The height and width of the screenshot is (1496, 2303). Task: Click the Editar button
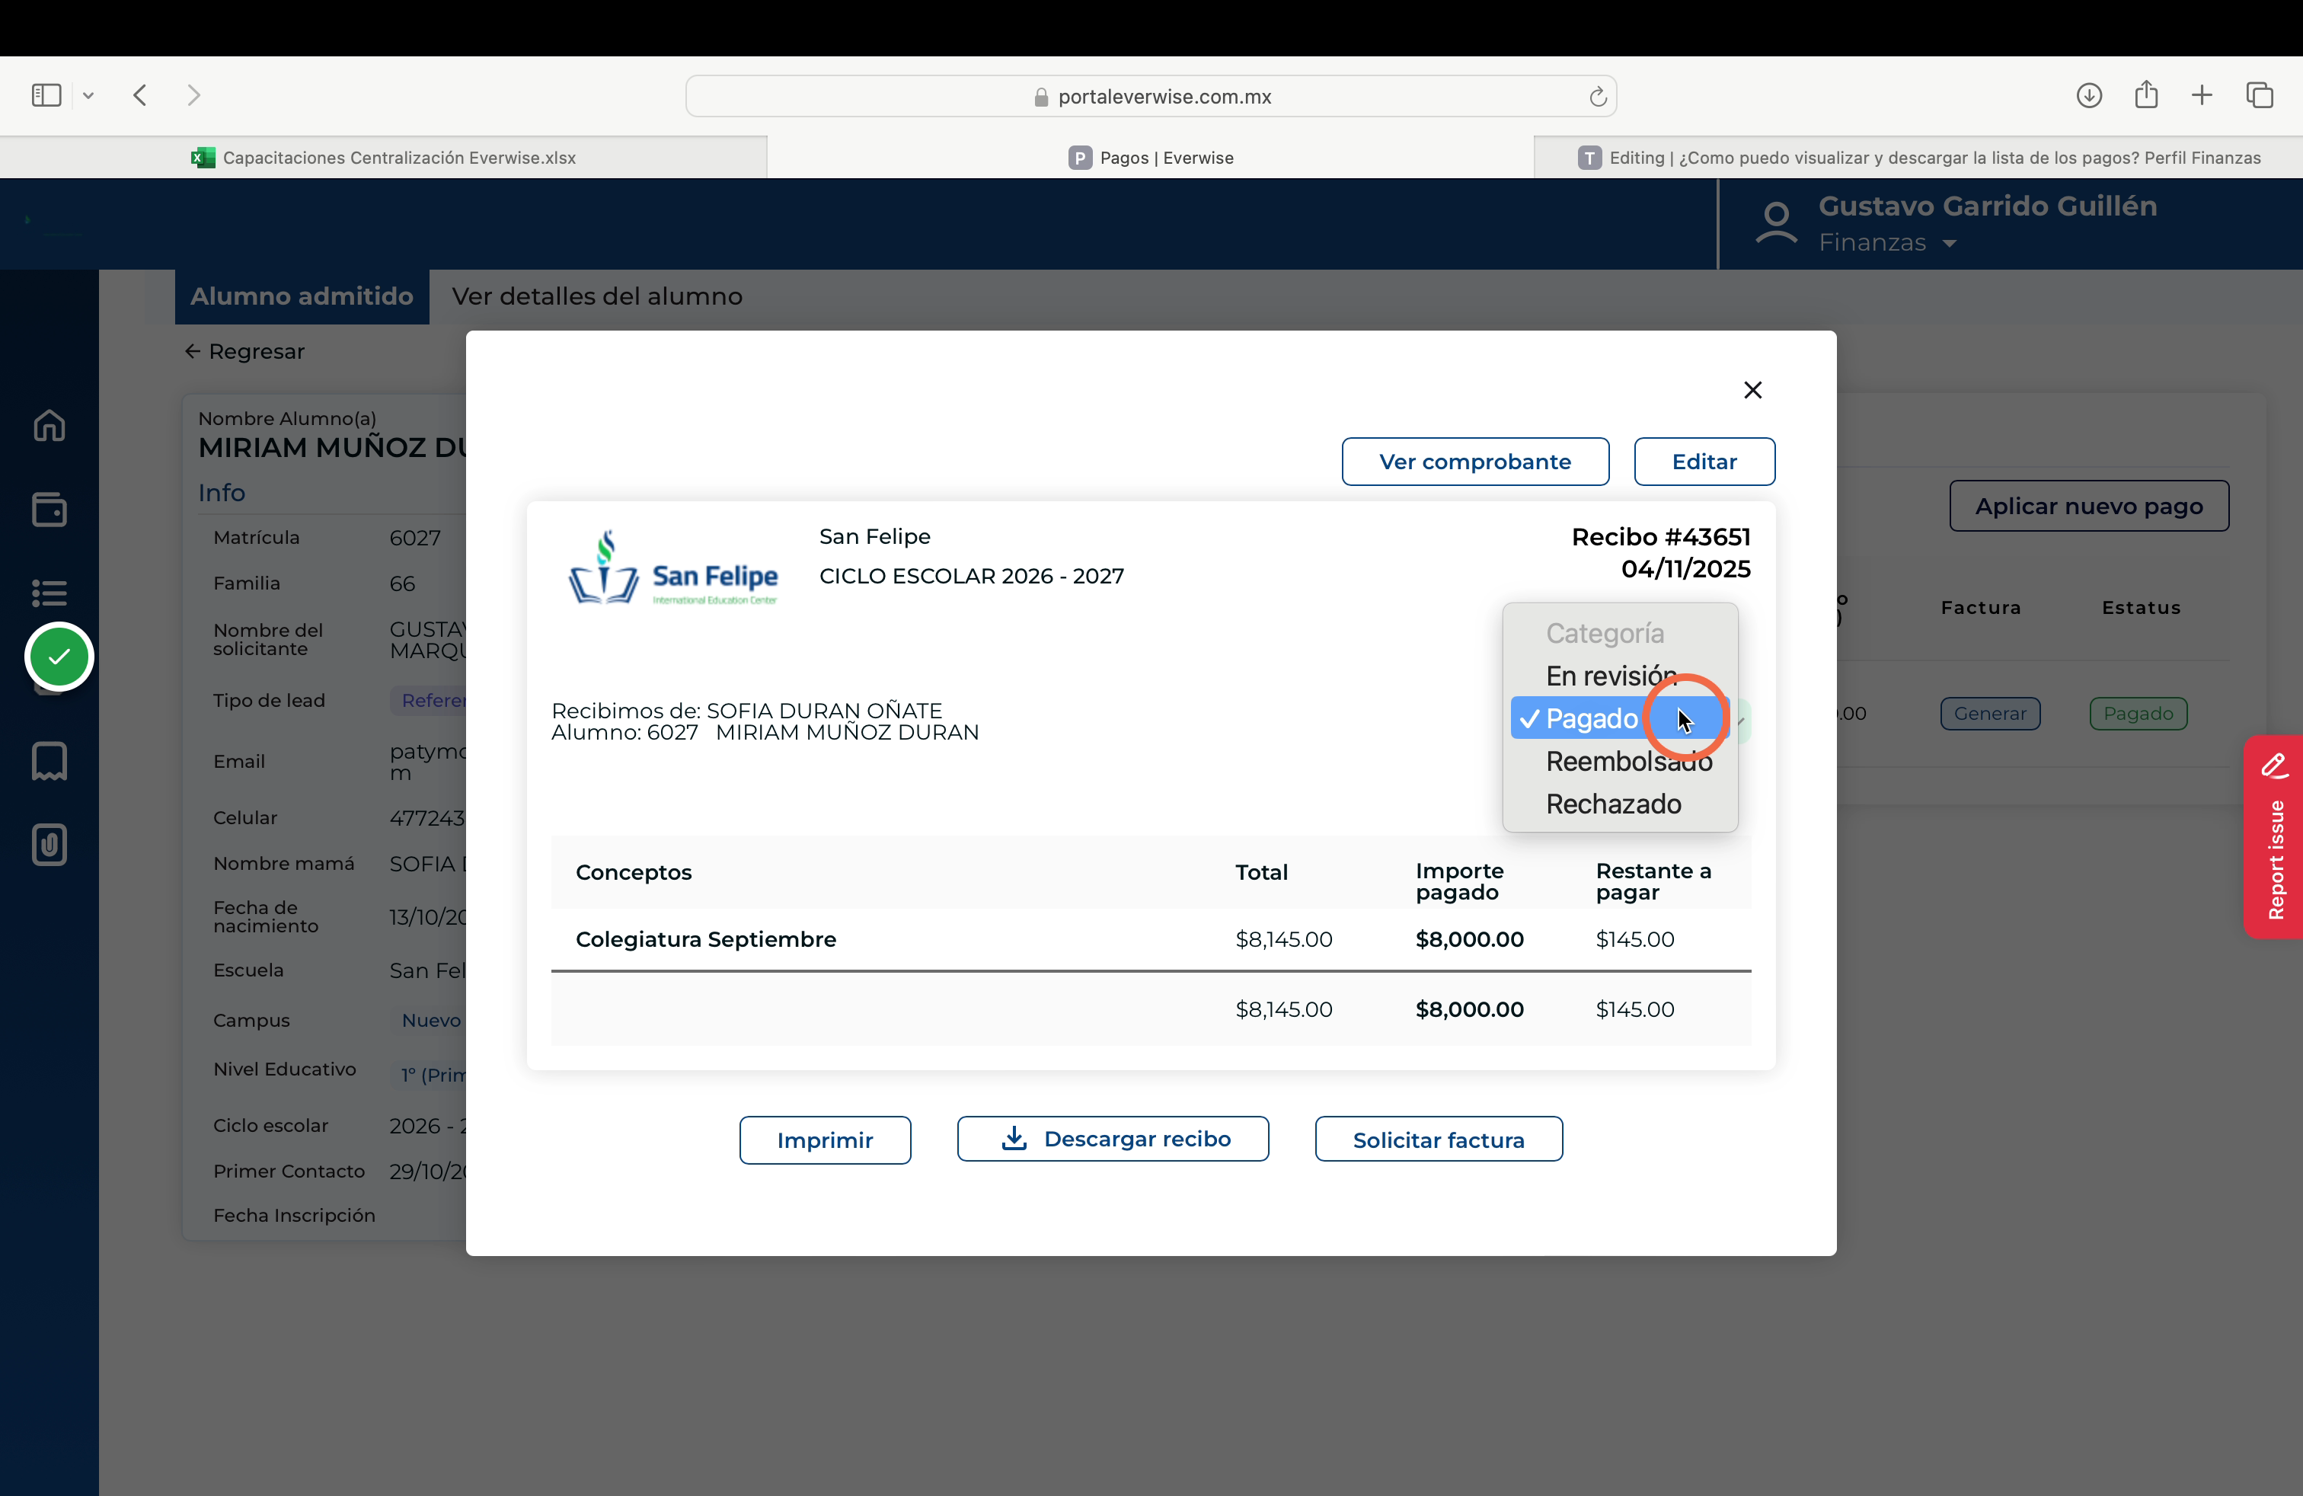1704,462
